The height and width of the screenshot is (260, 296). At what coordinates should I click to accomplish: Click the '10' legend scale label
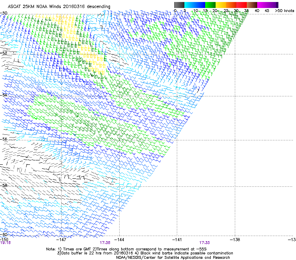(x=196, y=10)
